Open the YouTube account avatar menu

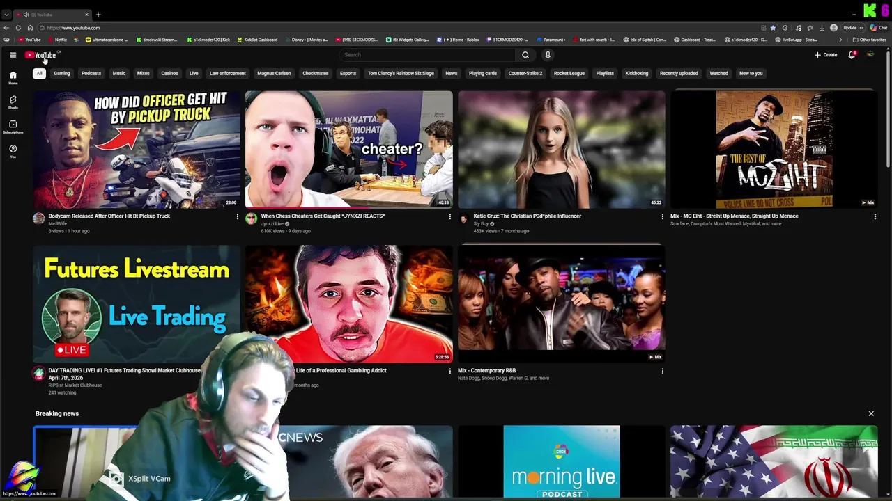point(870,55)
